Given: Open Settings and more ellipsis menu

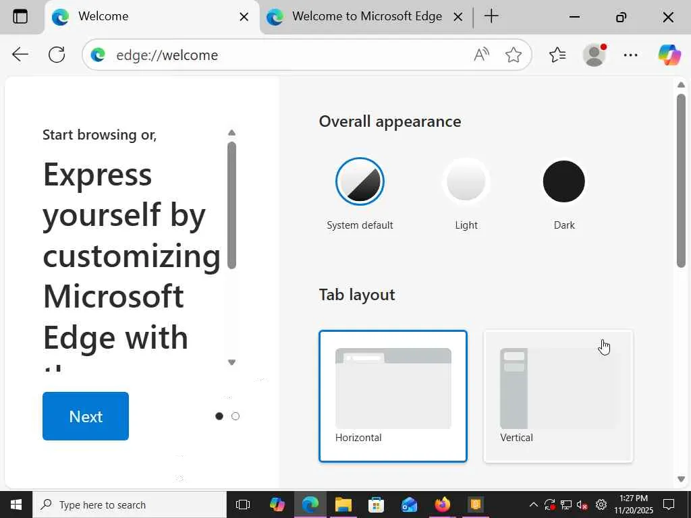Looking at the screenshot, I should click(631, 55).
